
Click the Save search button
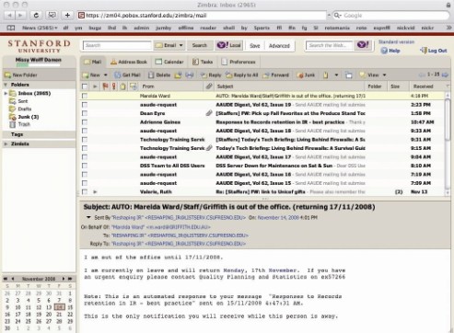click(254, 45)
